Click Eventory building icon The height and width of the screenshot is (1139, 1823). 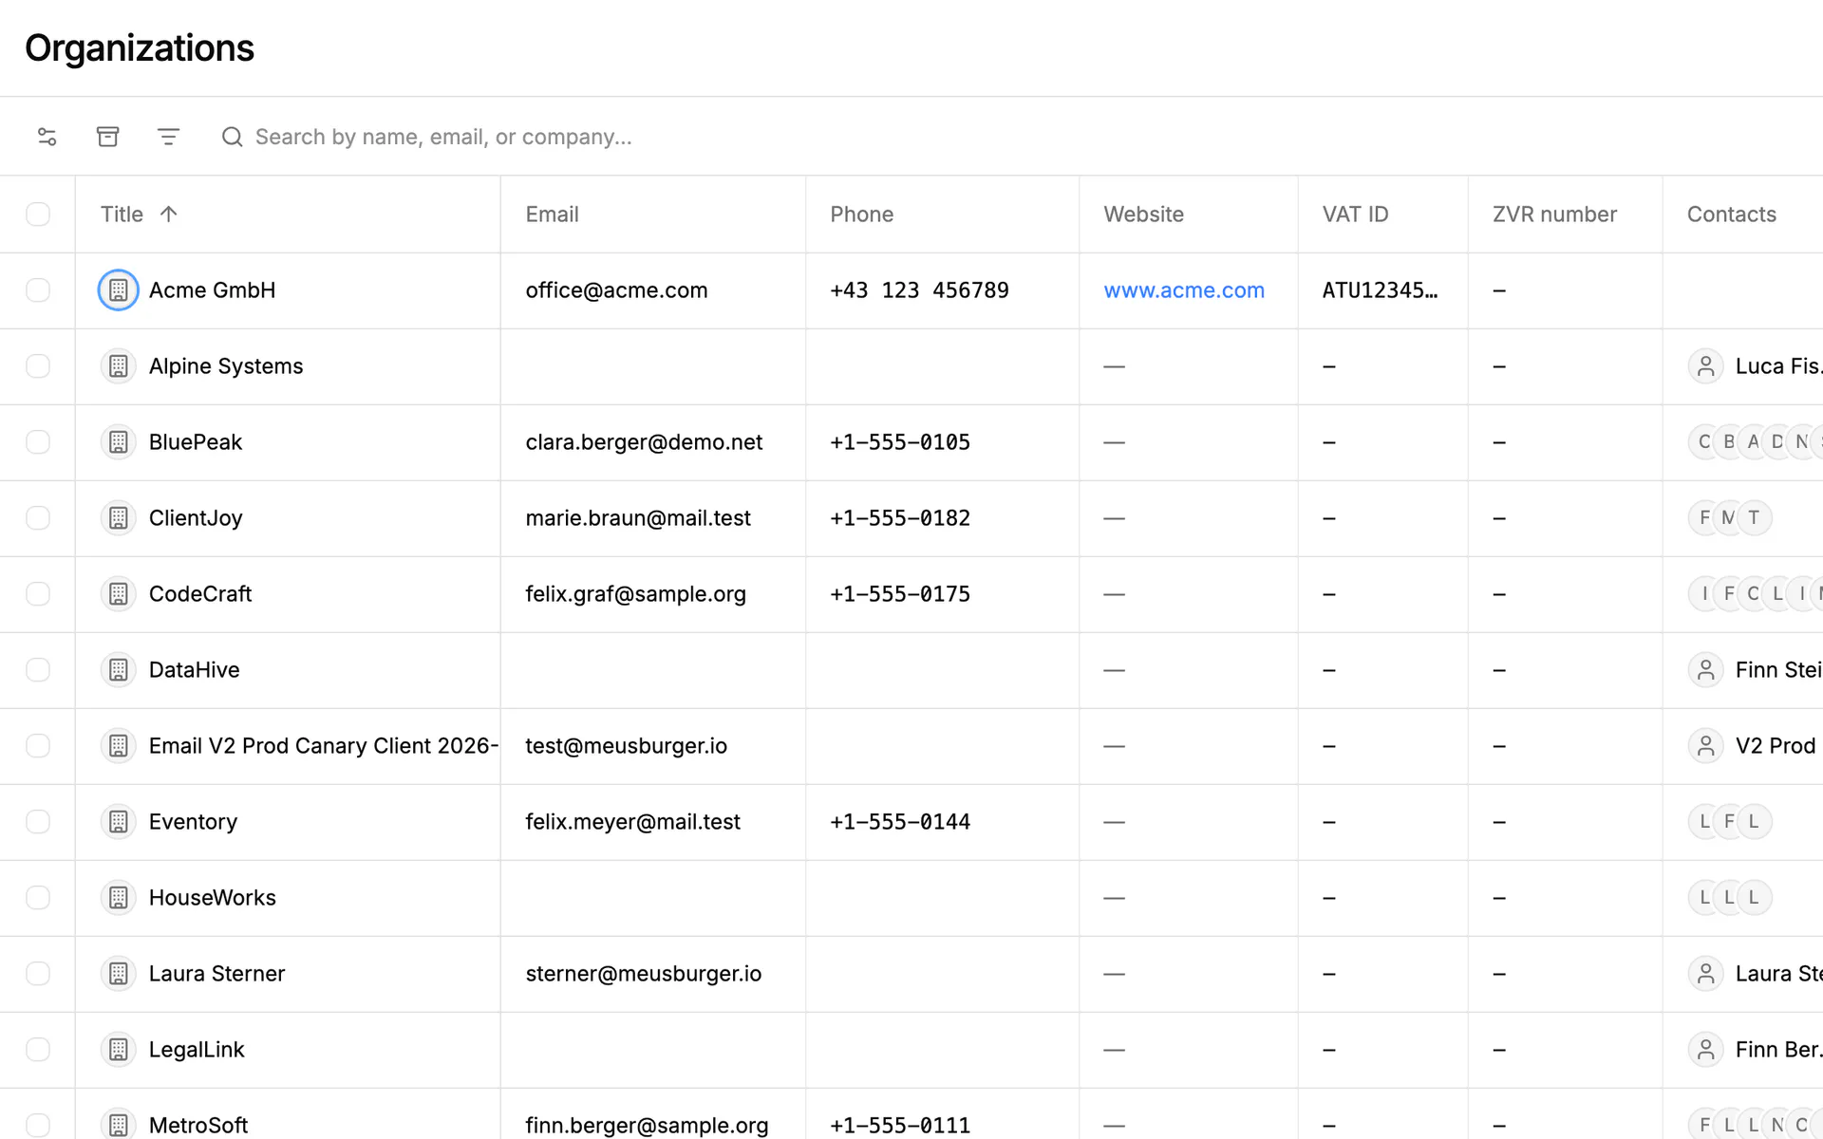click(119, 822)
